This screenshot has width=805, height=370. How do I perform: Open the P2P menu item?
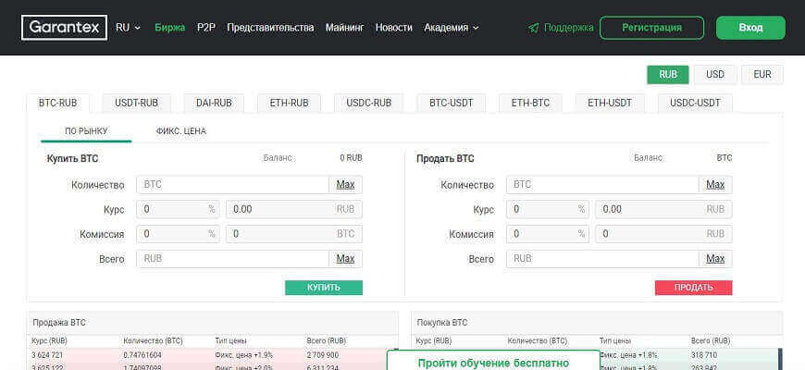point(205,28)
